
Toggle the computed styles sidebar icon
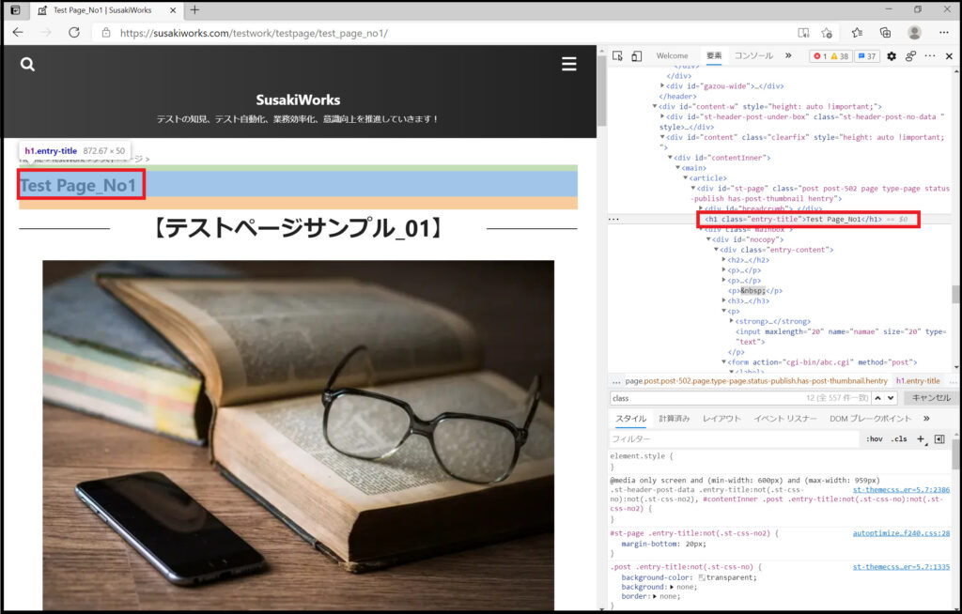939,439
